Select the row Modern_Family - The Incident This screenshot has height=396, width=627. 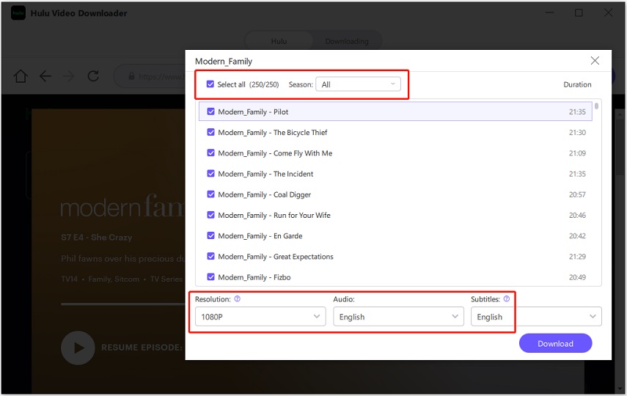[x=395, y=174]
